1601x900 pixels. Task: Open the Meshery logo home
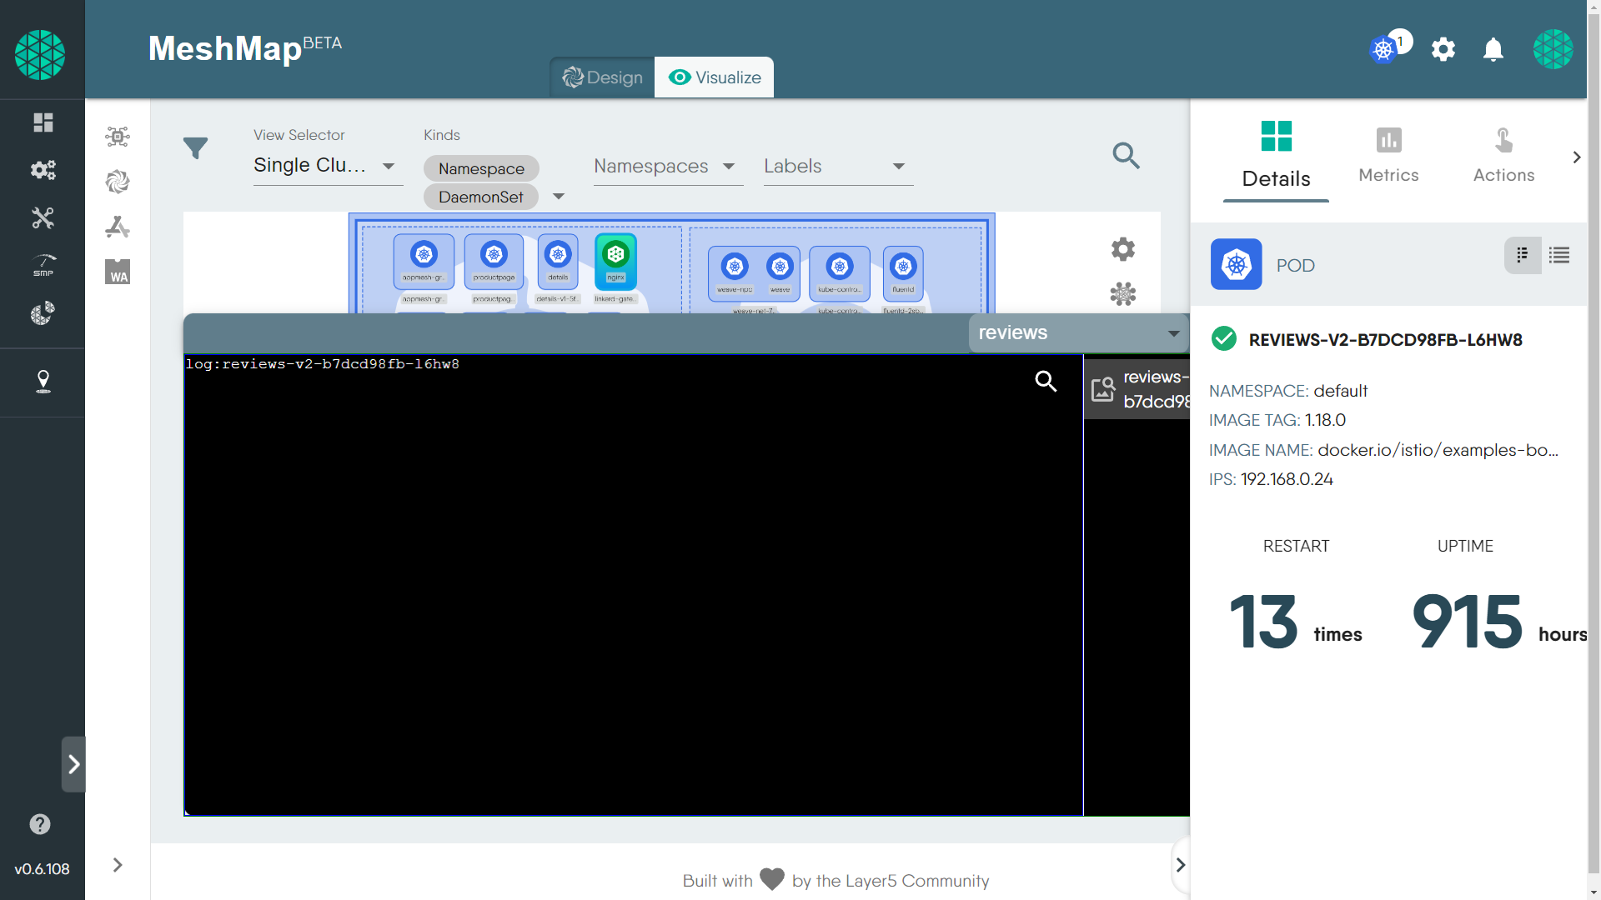click(40, 55)
